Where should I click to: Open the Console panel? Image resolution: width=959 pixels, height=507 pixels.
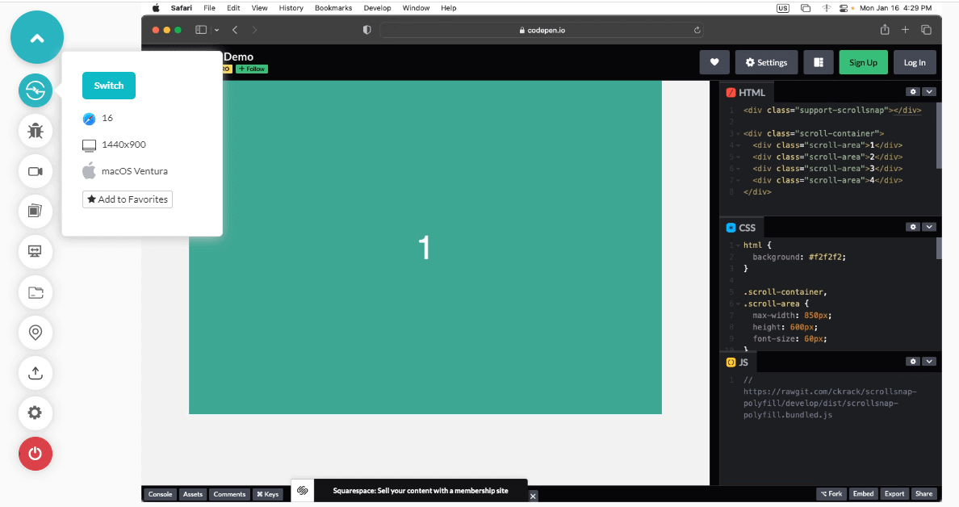[161, 494]
